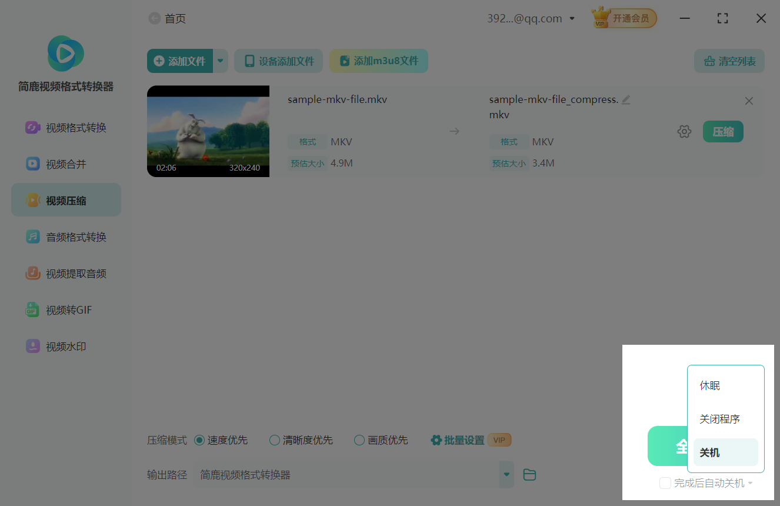
Task: Edit the output filename with the pencil icon
Action: point(626,100)
